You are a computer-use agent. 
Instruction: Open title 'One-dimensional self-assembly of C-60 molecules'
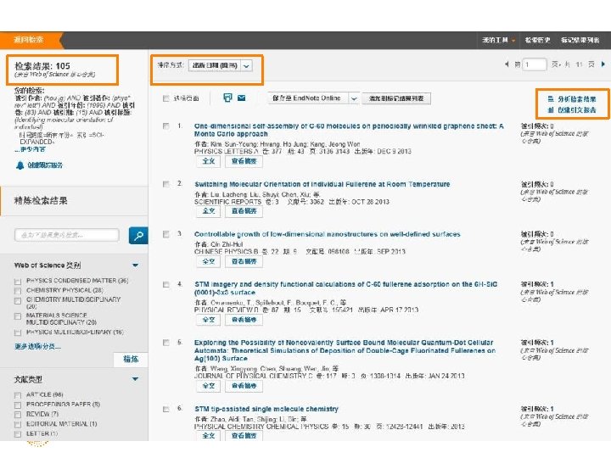pos(349,130)
